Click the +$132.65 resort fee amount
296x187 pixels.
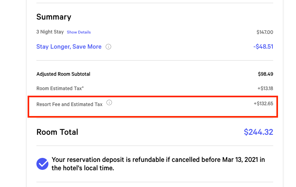pos(263,104)
